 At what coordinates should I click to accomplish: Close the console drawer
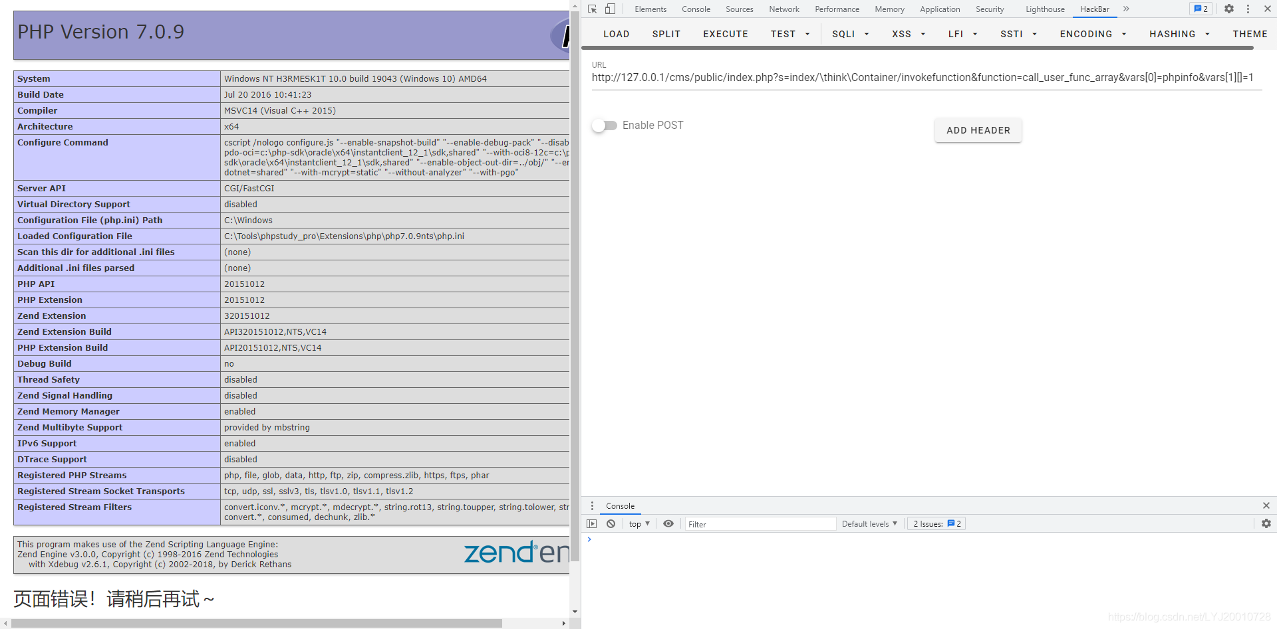(1266, 506)
